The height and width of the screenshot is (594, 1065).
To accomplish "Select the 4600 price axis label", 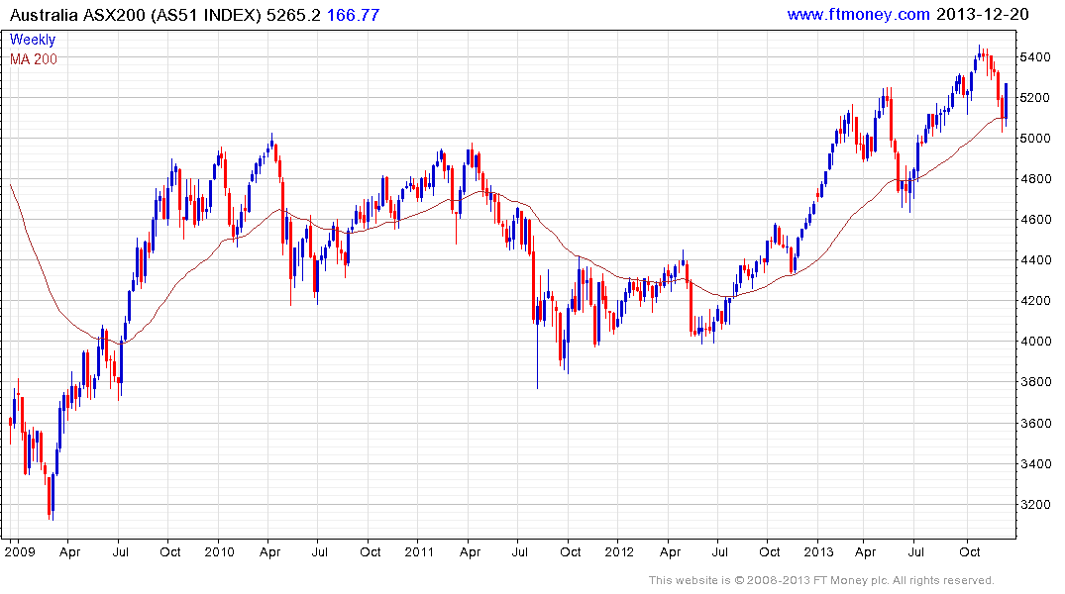I will tap(1035, 219).
